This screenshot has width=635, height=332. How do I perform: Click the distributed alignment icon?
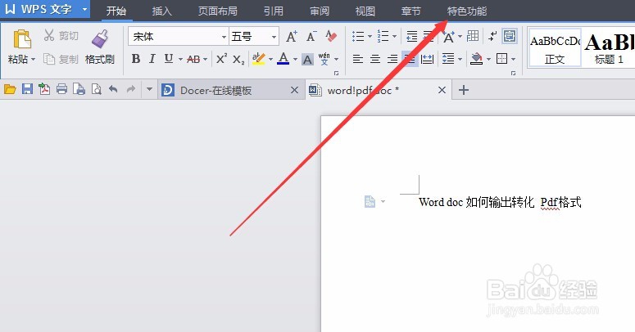pos(427,60)
